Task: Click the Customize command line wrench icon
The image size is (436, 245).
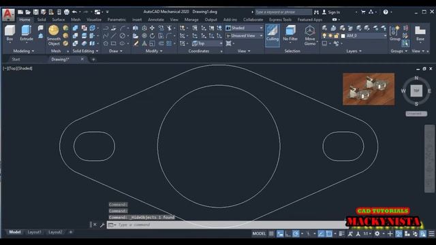Action: tap(102, 225)
